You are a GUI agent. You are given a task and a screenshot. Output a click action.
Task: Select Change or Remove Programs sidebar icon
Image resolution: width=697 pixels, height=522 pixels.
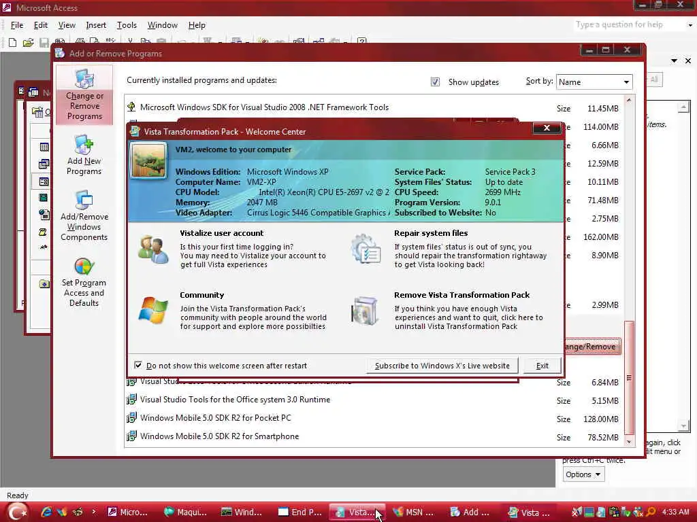tap(84, 95)
